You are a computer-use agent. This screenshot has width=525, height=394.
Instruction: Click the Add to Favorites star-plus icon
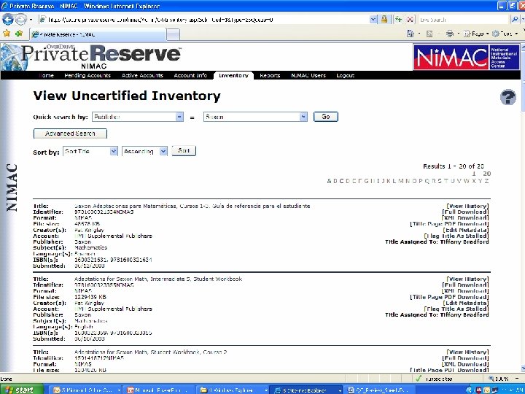click(19, 34)
